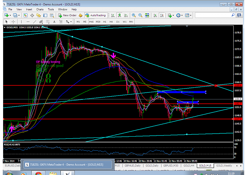Expand the Templates dropdown arrow
Viewport: 245px width, 175px height.
[191, 15]
